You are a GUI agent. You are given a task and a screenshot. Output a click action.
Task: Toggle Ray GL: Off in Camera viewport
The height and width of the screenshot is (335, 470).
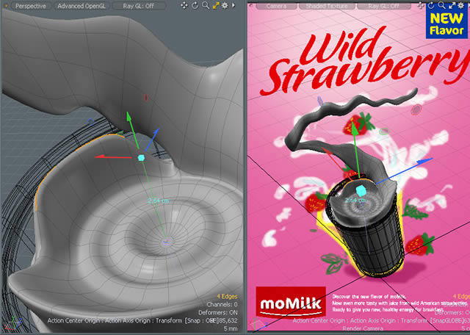[383, 6]
